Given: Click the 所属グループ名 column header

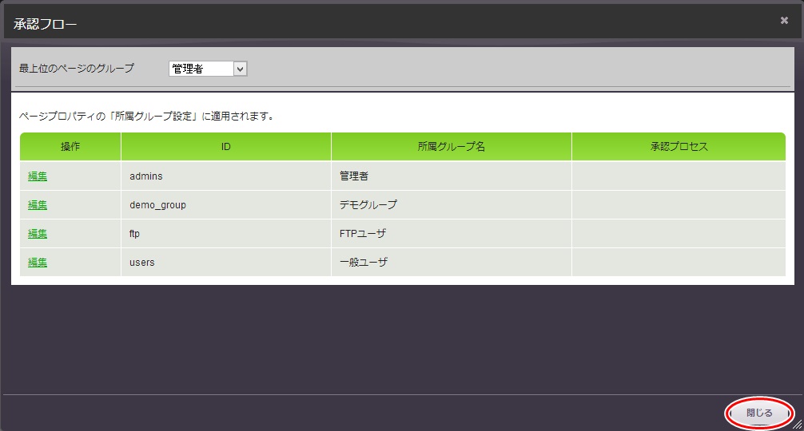Looking at the screenshot, I should (x=452, y=146).
